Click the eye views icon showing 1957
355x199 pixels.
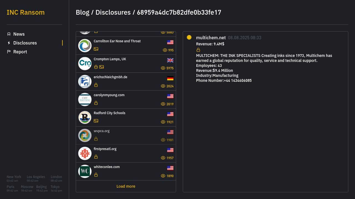tap(163, 158)
